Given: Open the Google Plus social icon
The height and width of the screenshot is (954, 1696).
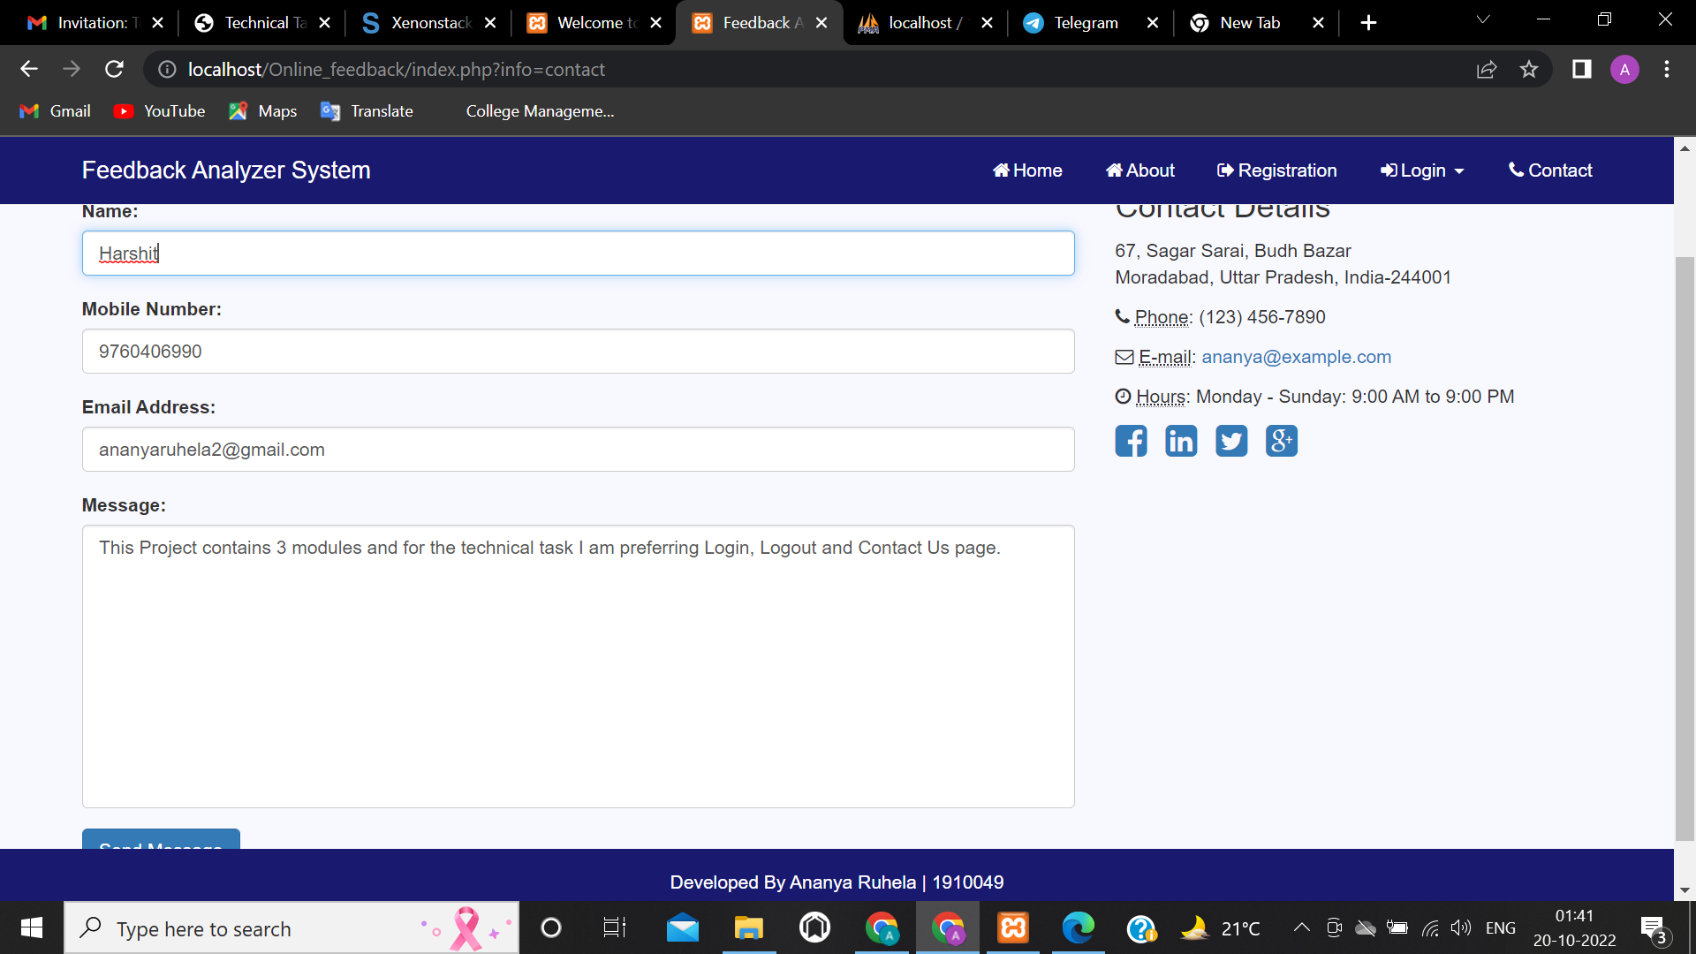Looking at the screenshot, I should coord(1282,441).
